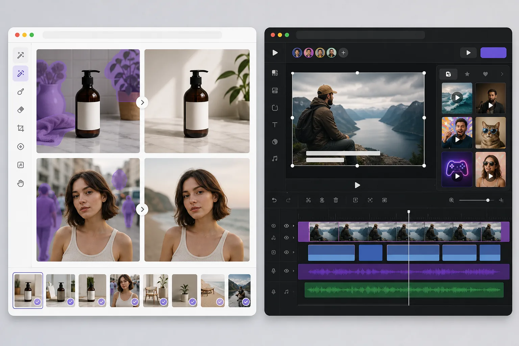Show more media tabs with the chevron after the heart
The image size is (519, 346).
tap(502, 74)
